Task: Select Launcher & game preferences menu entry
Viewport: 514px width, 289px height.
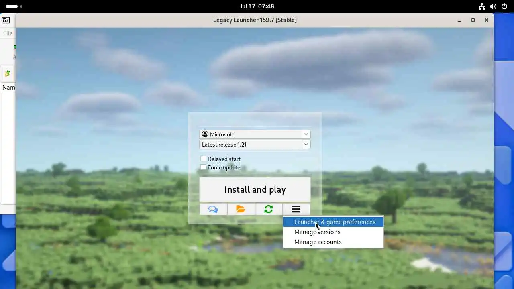Action: (333, 222)
